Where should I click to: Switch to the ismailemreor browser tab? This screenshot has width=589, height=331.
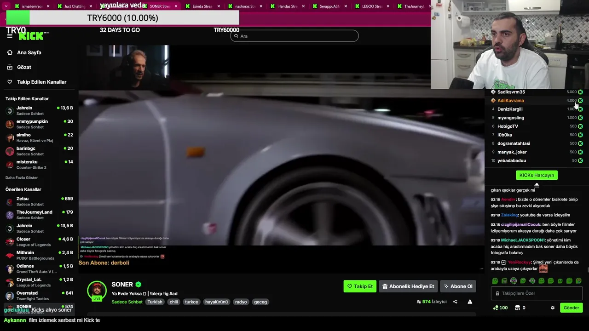pos(32,6)
